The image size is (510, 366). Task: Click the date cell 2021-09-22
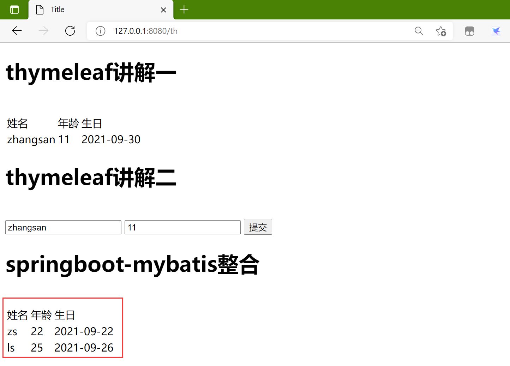pos(84,331)
